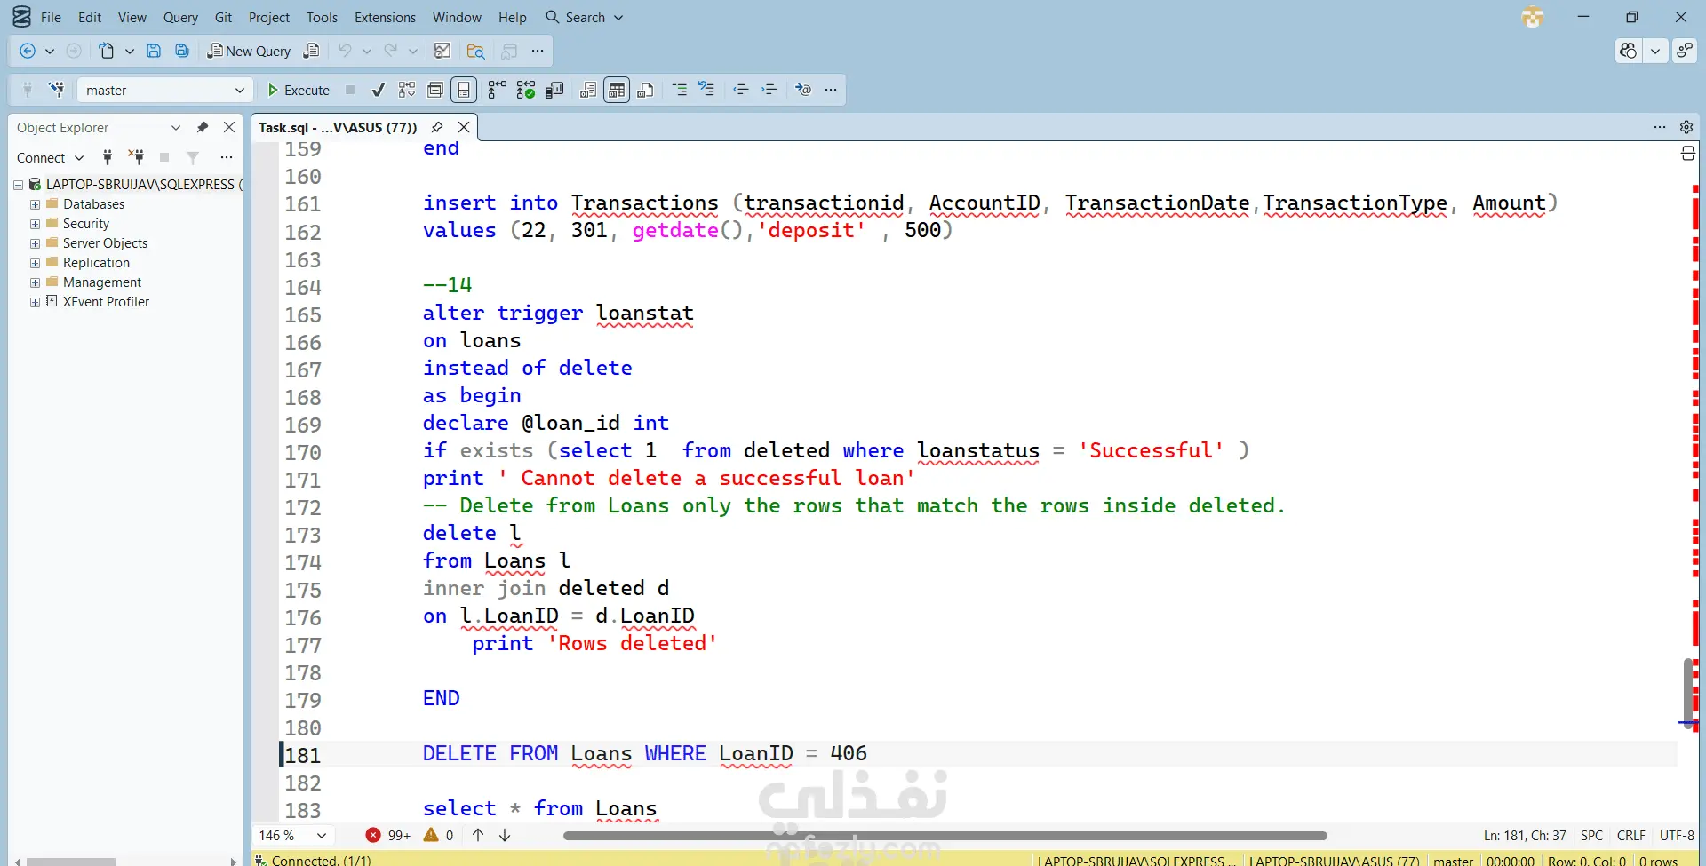This screenshot has width=1706, height=866.
Task: Open the Tools menu
Action: (322, 17)
